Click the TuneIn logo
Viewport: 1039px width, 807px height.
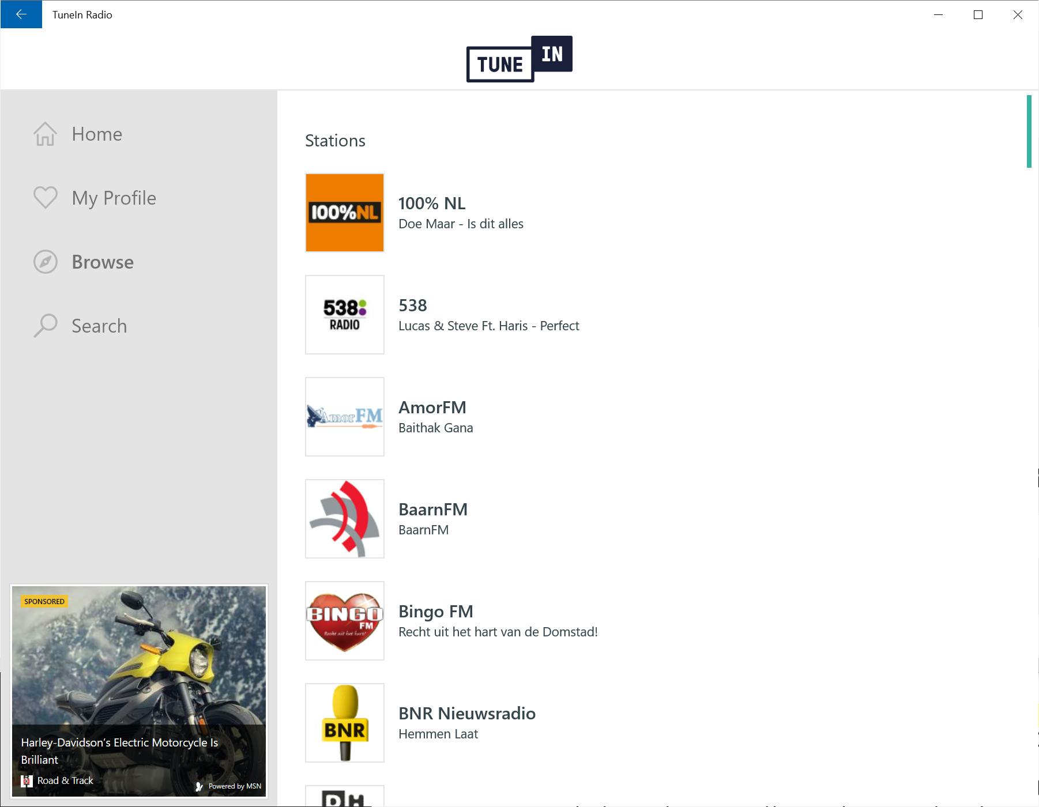click(519, 59)
